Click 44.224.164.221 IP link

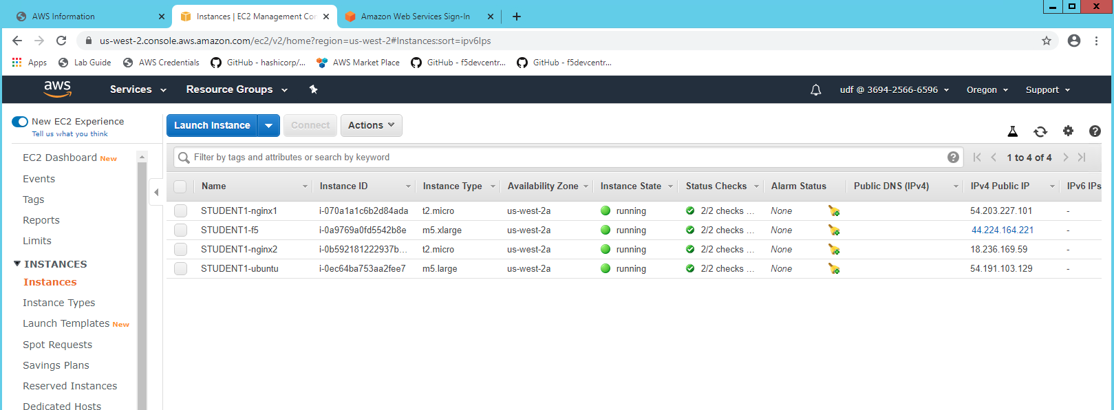pyautogui.click(x=1003, y=230)
